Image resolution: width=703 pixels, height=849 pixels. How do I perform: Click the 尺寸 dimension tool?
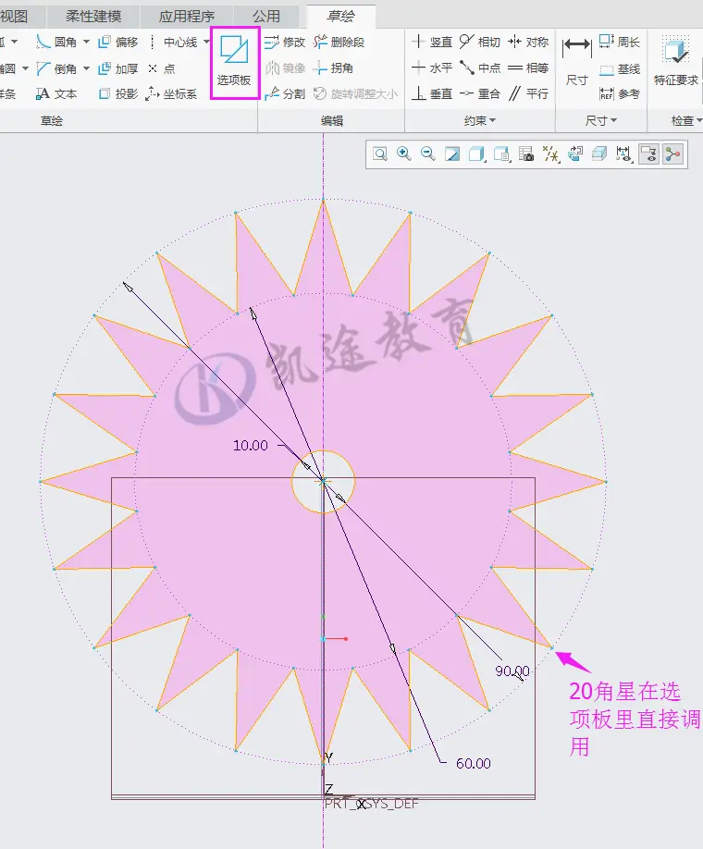click(577, 61)
